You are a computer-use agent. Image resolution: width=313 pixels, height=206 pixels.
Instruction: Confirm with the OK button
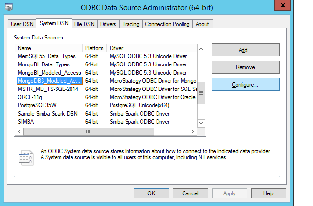151,193
